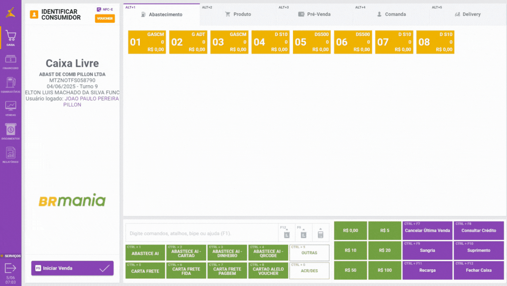Screen dimensions: 507x286
Task: Click the logout arrow icon in sidebar
Action: 11,268
